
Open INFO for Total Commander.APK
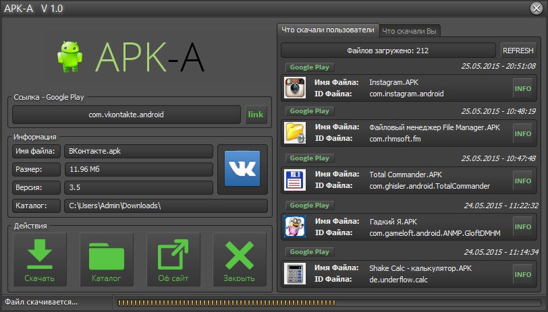[523, 181]
